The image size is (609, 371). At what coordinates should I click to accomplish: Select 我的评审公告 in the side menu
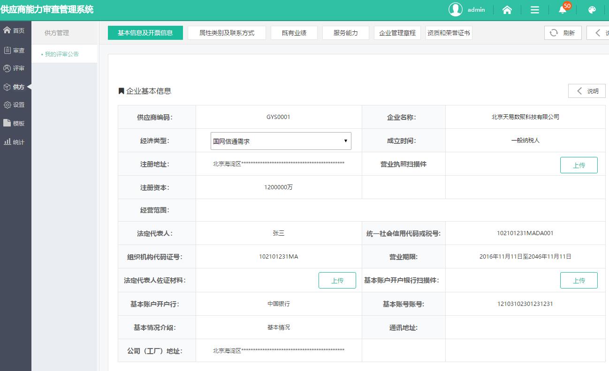[62, 54]
